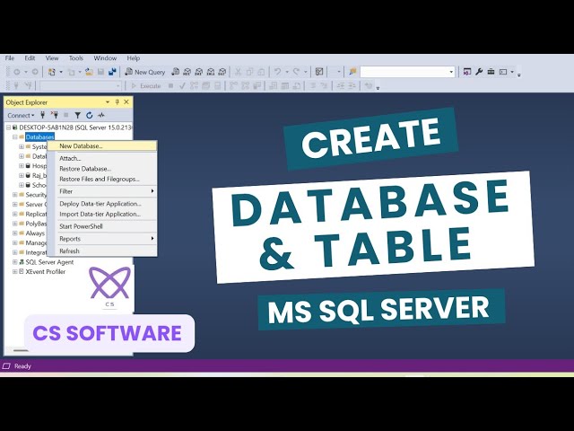Click the Stop query square icon
This screenshot has width=574, height=431.
[170, 86]
